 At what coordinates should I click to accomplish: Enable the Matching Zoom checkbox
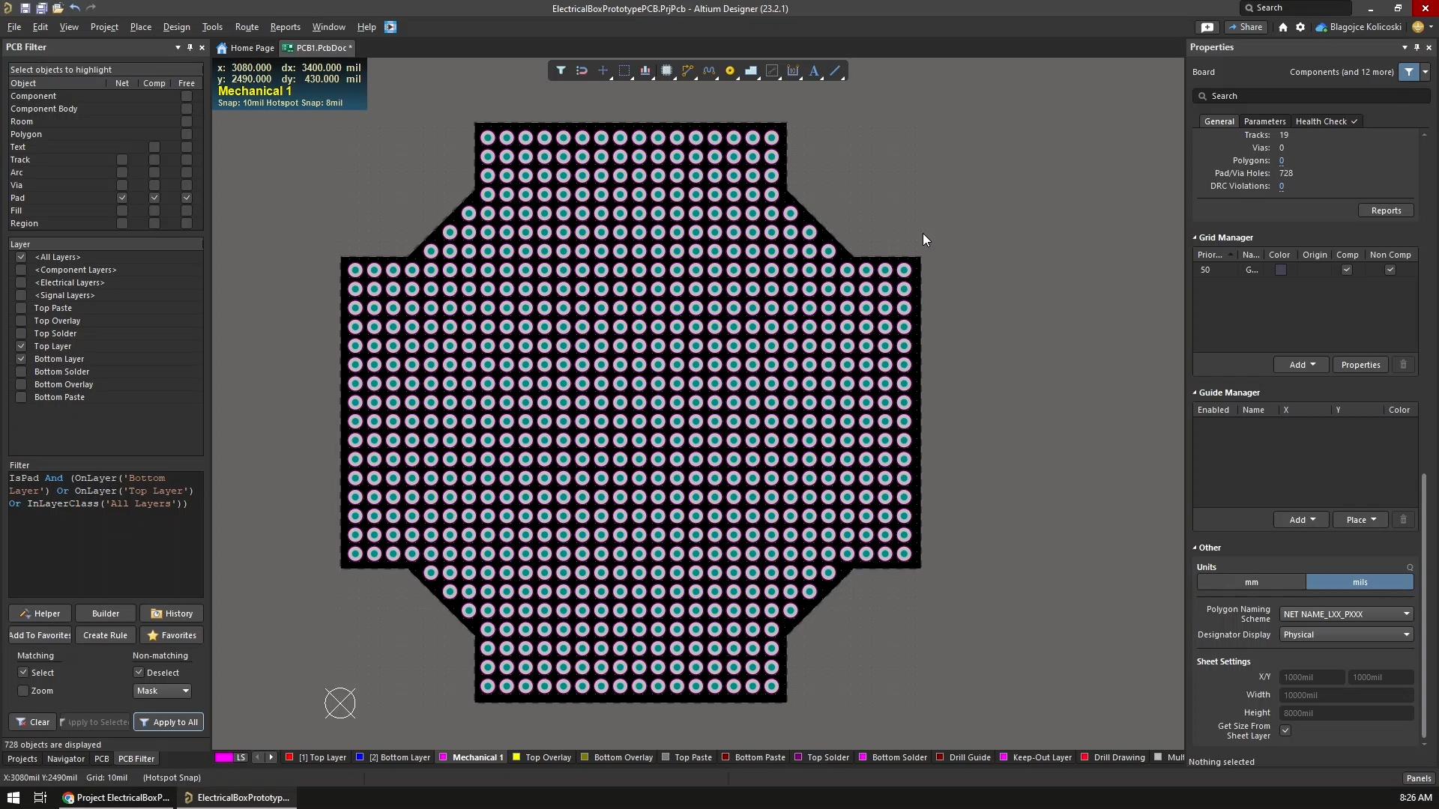[x=23, y=691]
